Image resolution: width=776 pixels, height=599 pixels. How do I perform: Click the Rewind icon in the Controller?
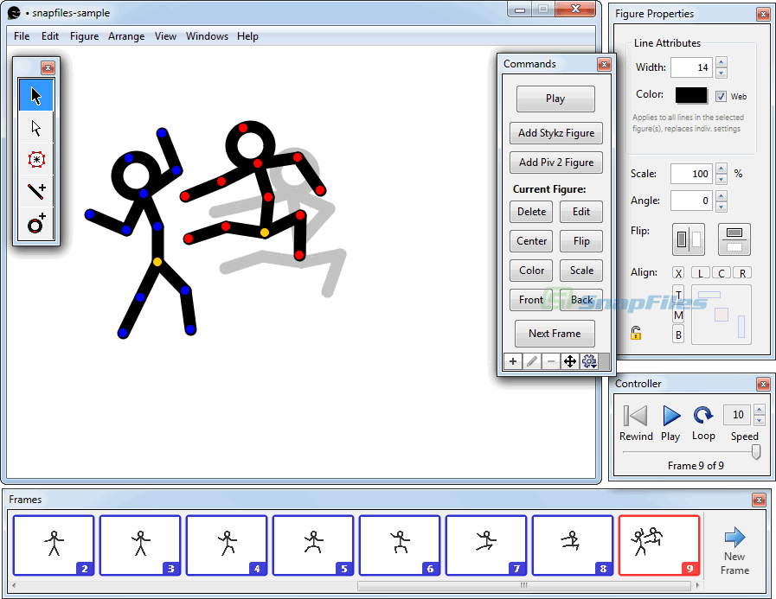pyautogui.click(x=636, y=415)
